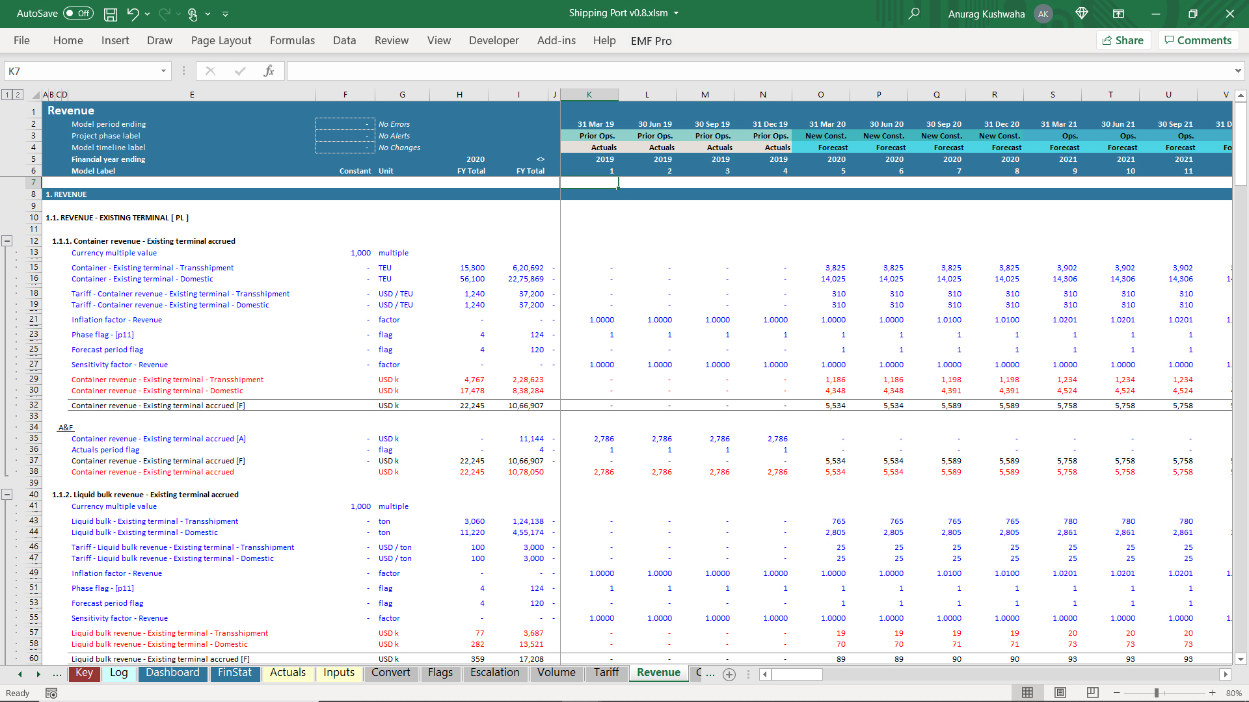Click the Ribbon Display Options icon
Image resolution: width=1249 pixels, height=702 pixels.
click(x=1118, y=14)
